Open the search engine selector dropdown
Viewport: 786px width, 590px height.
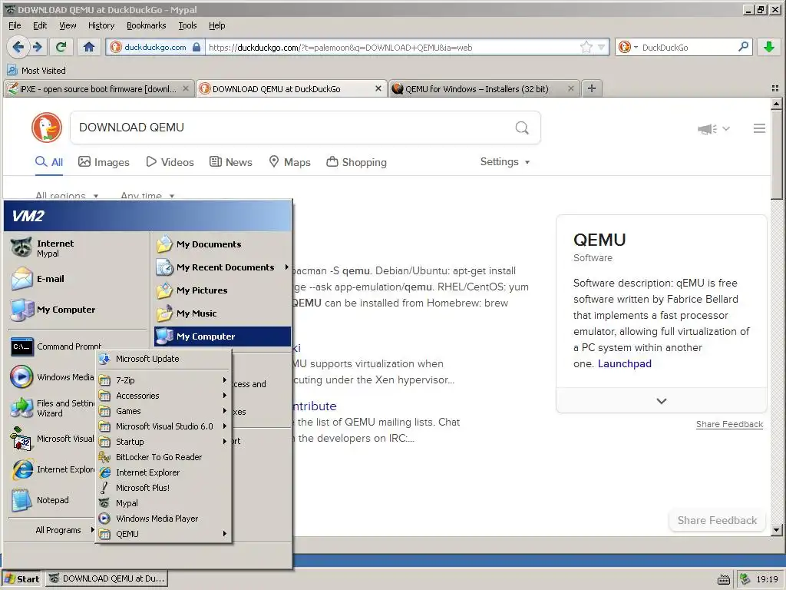[x=628, y=47]
